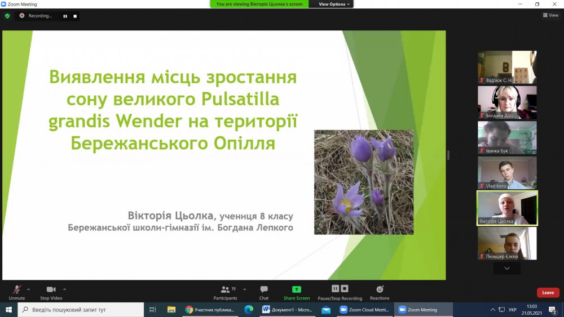564x317 pixels.
Task: Toggle Stop Video camera button
Action: 51,290
